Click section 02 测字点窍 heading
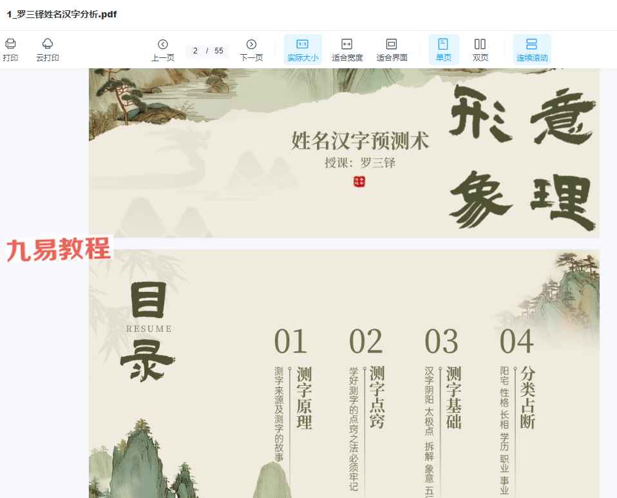 [x=377, y=398]
